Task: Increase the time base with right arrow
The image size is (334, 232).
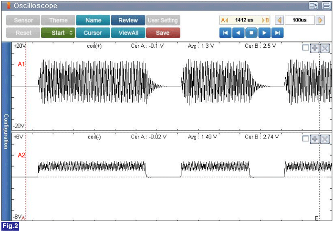Action: [320, 21]
